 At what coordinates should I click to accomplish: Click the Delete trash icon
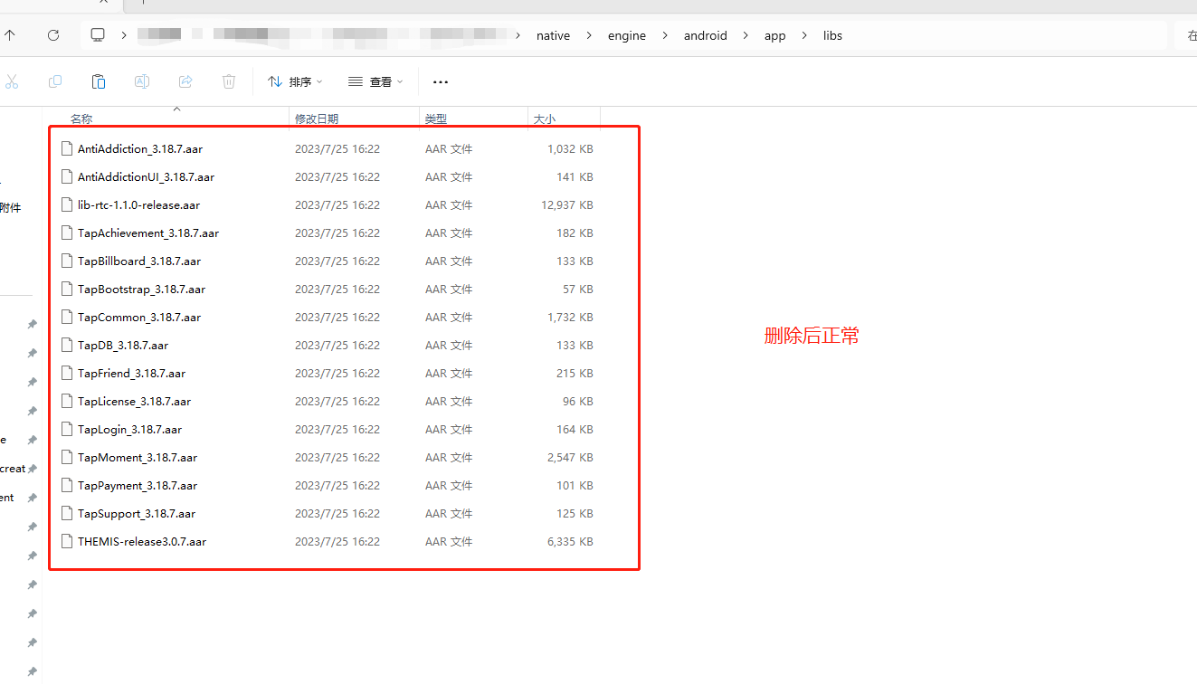coord(229,81)
